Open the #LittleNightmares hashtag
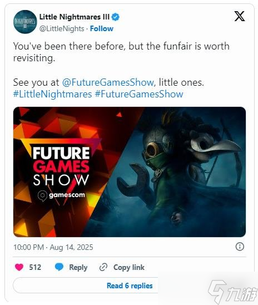This screenshot has height=305, width=258. (52, 94)
